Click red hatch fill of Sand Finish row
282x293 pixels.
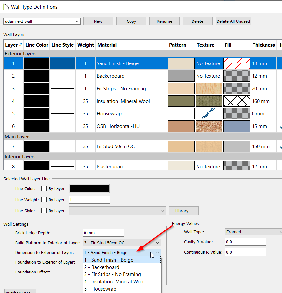pyautogui.click(x=237, y=63)
